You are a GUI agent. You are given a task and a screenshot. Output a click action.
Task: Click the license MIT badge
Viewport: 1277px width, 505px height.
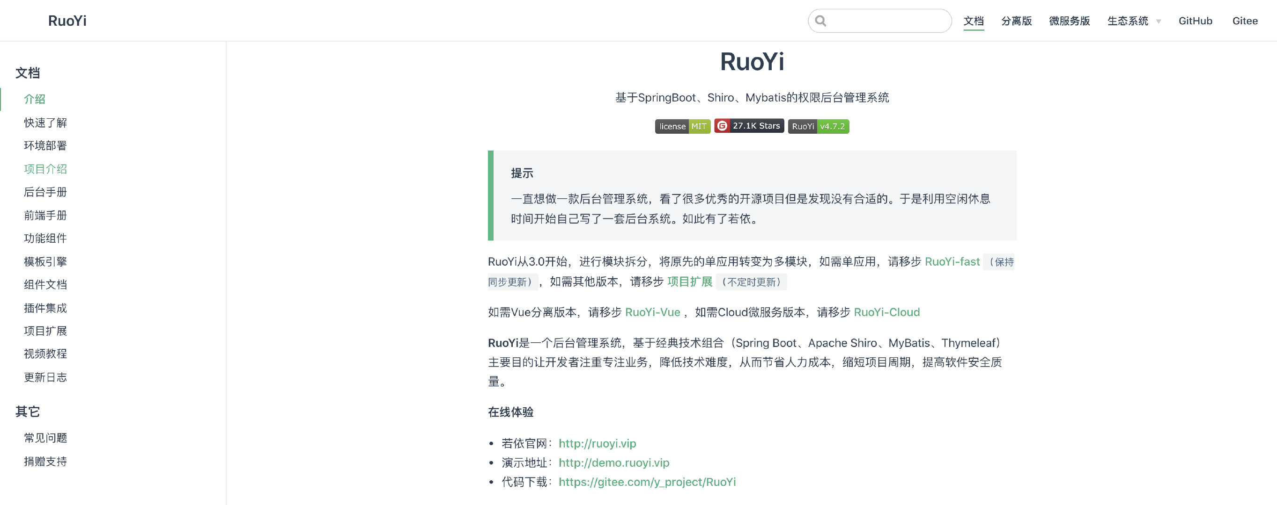click(682, 126)
